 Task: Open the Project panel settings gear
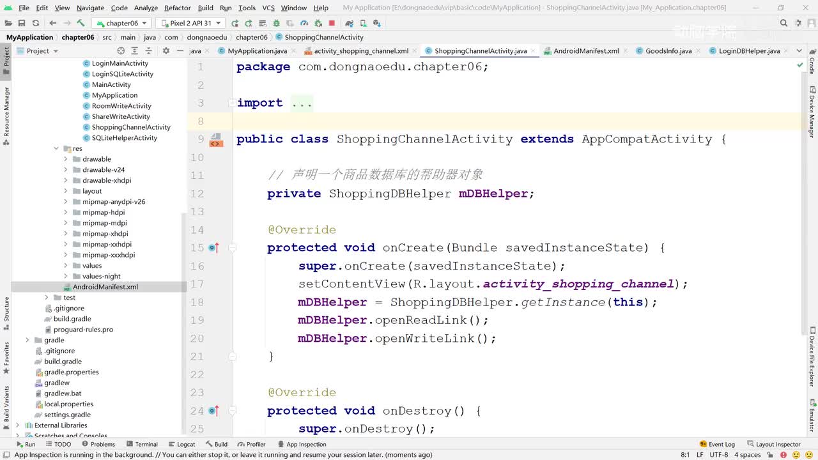coord(166,50)
